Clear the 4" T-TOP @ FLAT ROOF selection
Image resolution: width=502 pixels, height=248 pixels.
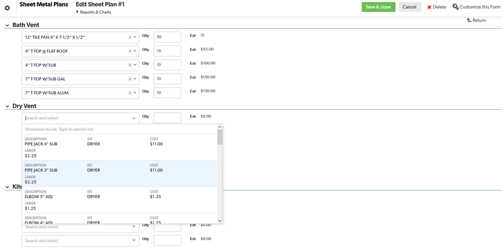130,51
